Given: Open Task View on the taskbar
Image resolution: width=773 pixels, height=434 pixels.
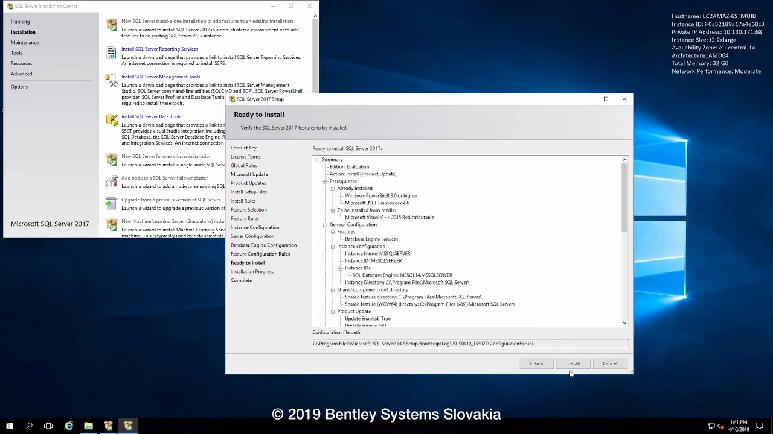Looking at the screenshot, I should 48,426.
